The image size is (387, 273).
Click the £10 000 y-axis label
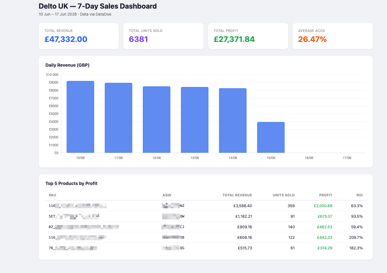point(52,75)
